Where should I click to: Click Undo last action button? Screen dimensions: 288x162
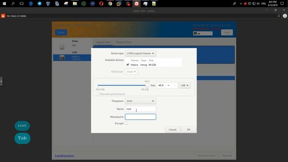click(x=206, y=156)
